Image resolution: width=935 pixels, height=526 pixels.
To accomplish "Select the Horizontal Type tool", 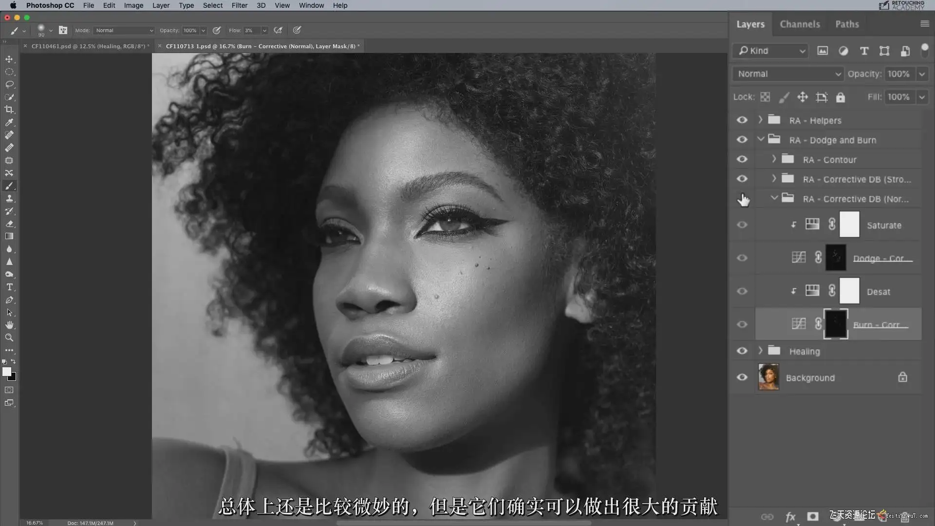I will point(9,287).
